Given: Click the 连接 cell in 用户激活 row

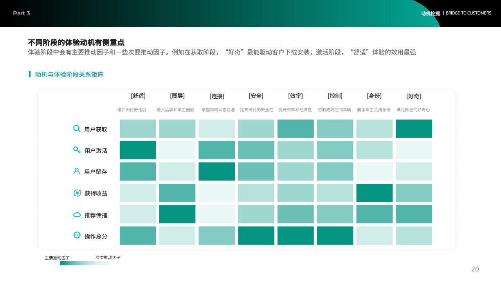Looking at the screenshot, I should click(x=217, y=150).
